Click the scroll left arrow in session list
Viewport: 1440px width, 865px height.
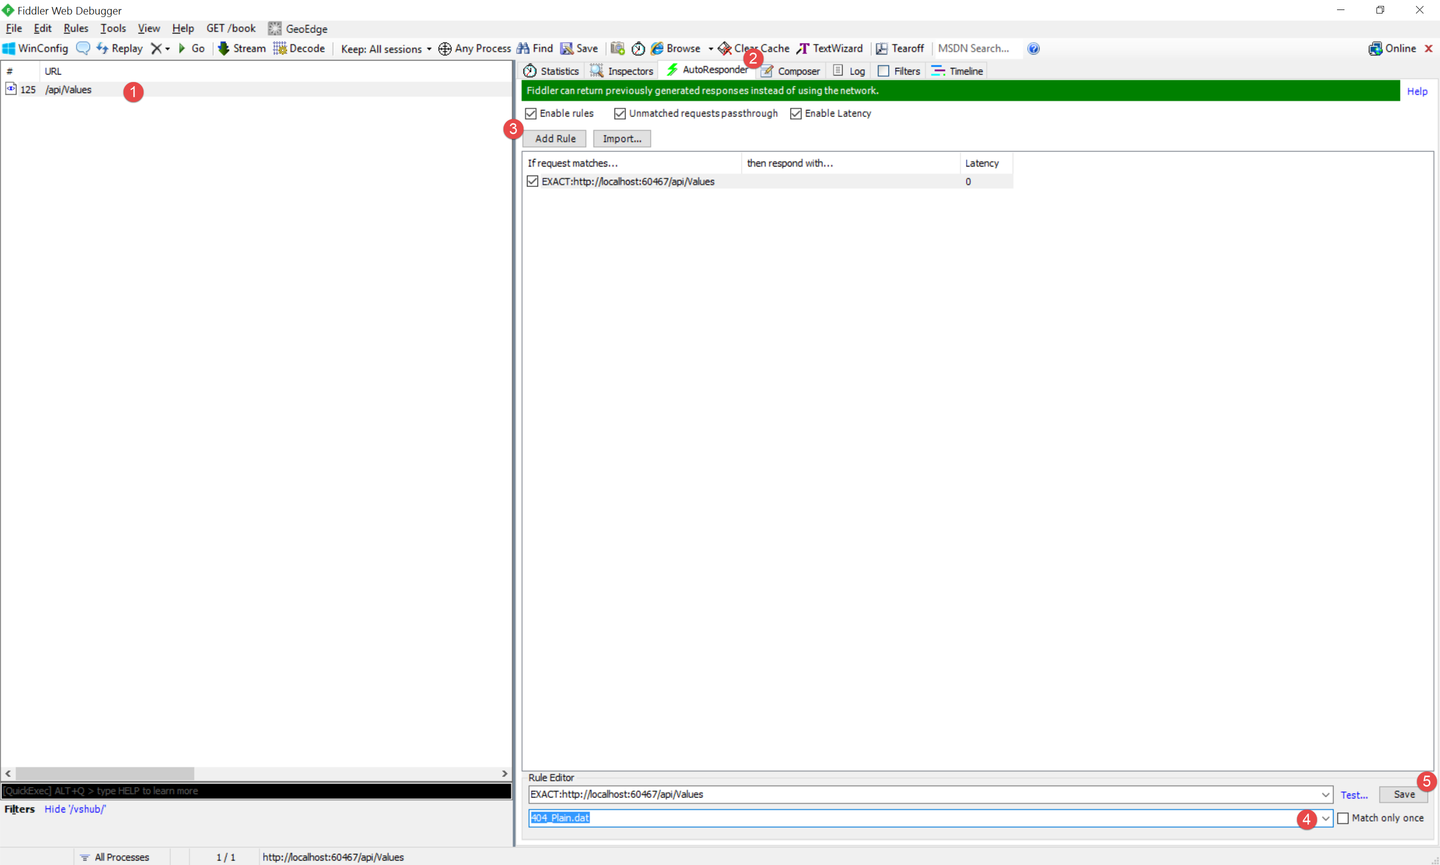coord(8,773)
